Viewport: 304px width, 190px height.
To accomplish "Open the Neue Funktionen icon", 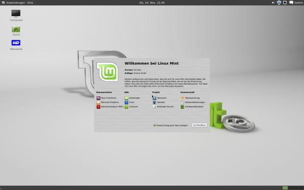I will pyautogui.click(x=98, y=98).
